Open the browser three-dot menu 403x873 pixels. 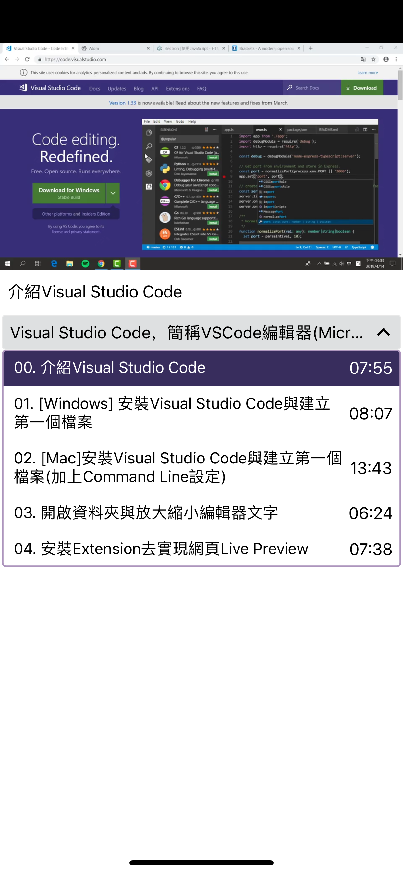[x=396, y=59]
